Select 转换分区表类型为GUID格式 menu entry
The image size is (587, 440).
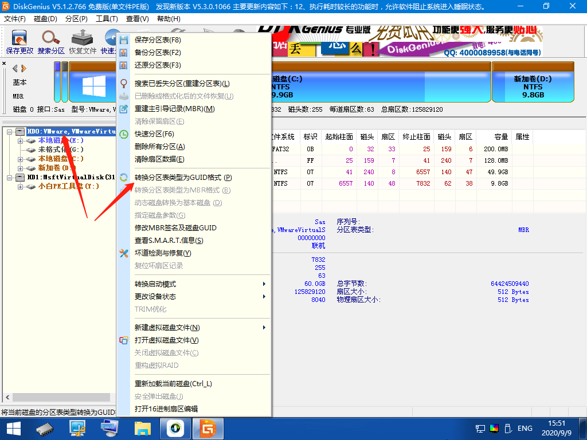(x=183, y=178)
